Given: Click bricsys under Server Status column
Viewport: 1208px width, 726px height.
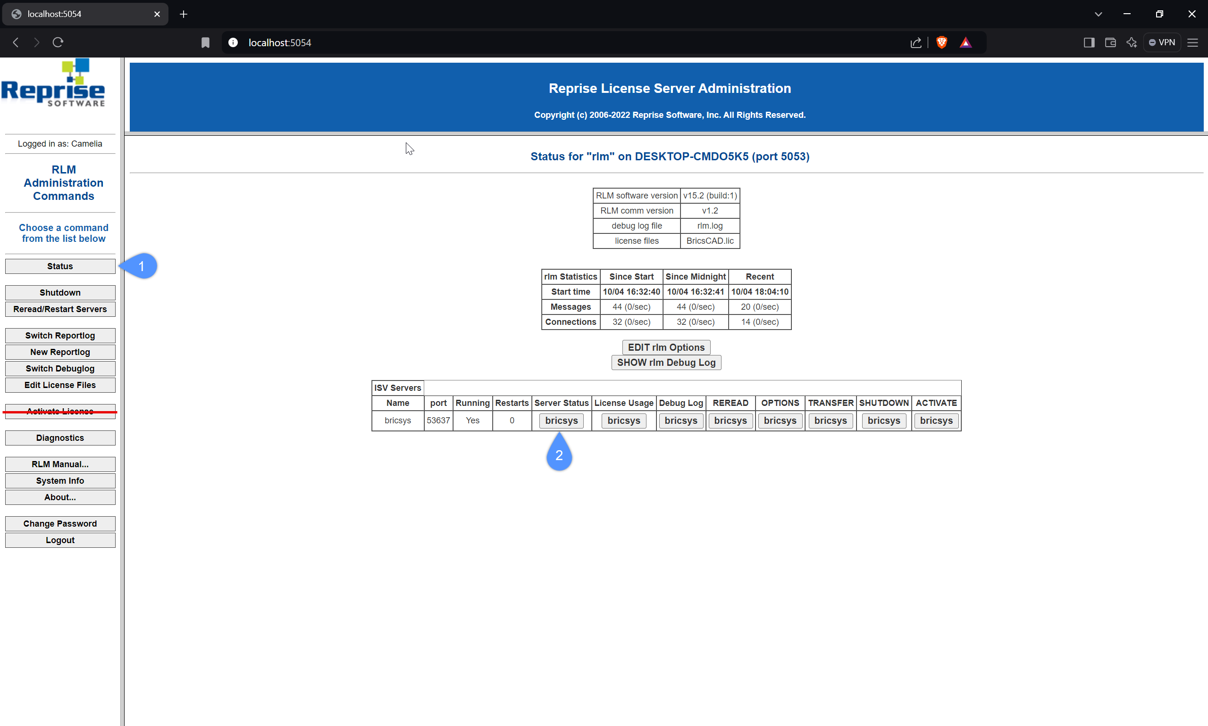Looking at the screenshot, I should pos(561,421).
